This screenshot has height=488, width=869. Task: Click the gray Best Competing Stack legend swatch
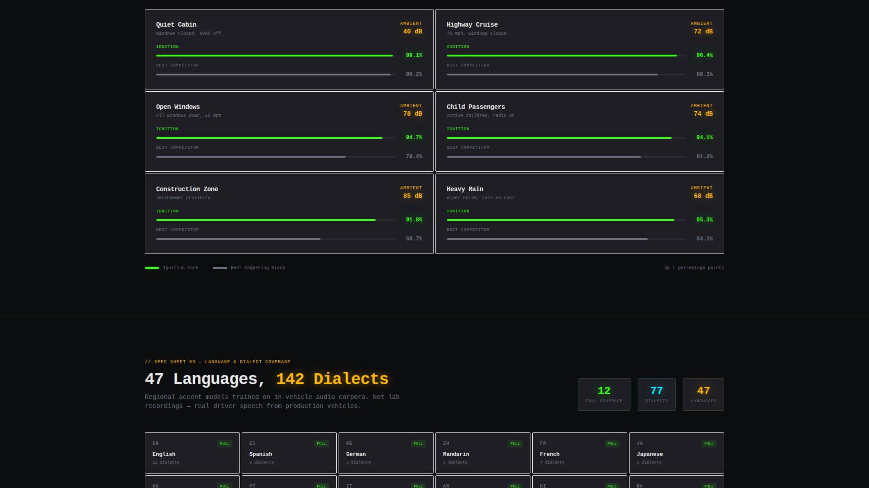(x=220, y=268)
